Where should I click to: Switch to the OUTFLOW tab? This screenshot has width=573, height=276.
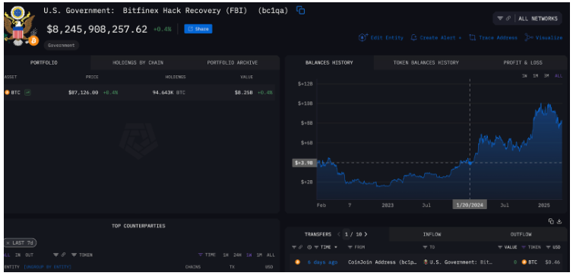coord(521,234)
